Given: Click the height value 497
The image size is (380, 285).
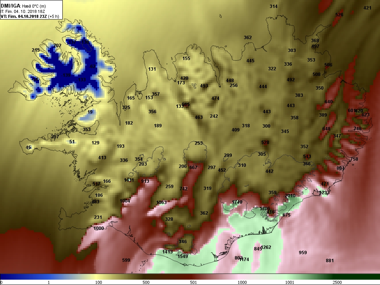Looking at the screenshot, I should pyautogui.click(x=315, y=46).
